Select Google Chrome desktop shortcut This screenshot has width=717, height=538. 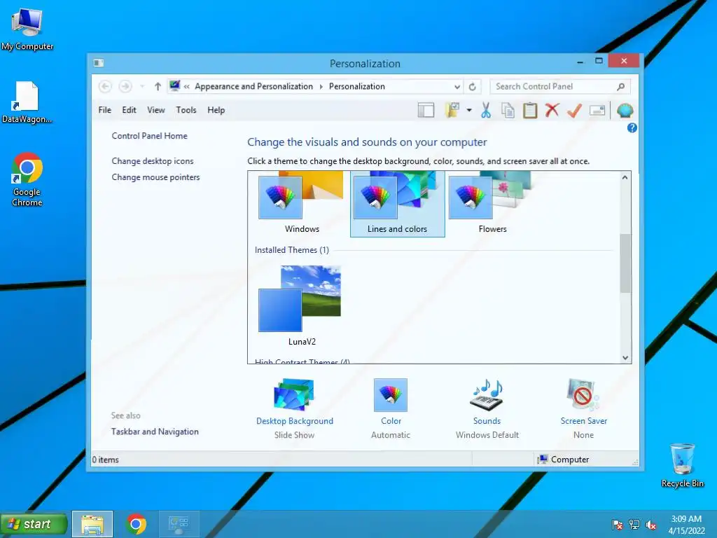(27, 180)
